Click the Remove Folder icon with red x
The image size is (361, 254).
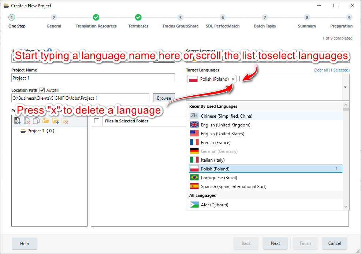tap(65, 120)
